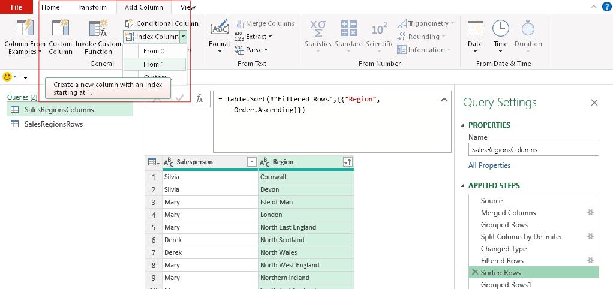Select the SalesRegionsRows query

tap(70, 124)
